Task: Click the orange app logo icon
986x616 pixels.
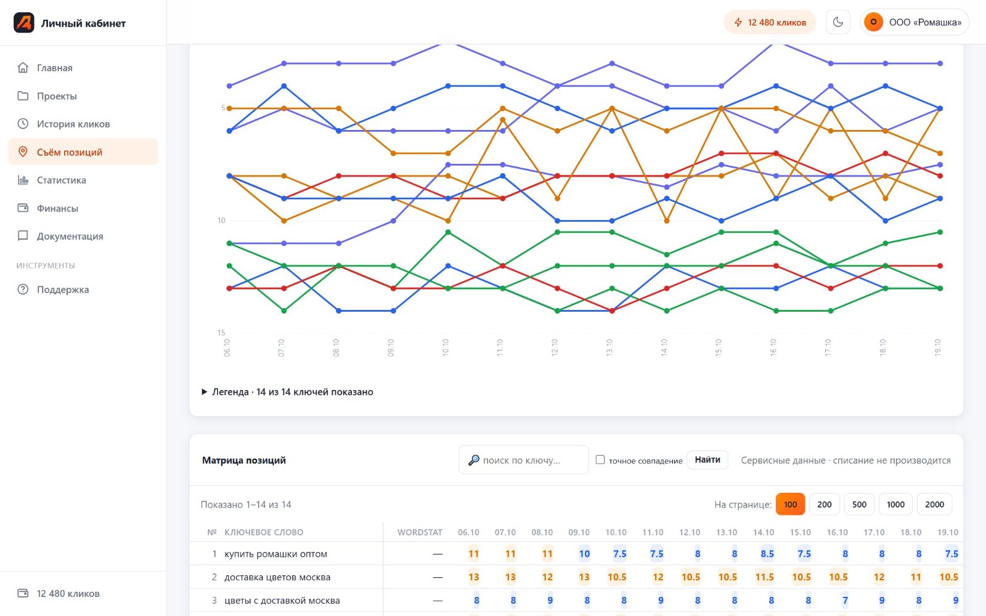Action: tap(24, 23)
